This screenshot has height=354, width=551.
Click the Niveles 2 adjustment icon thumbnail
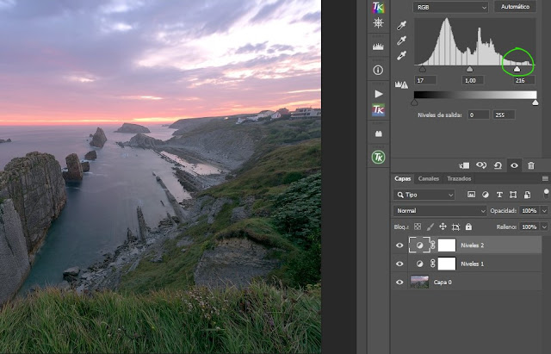(x=419, y=245)
